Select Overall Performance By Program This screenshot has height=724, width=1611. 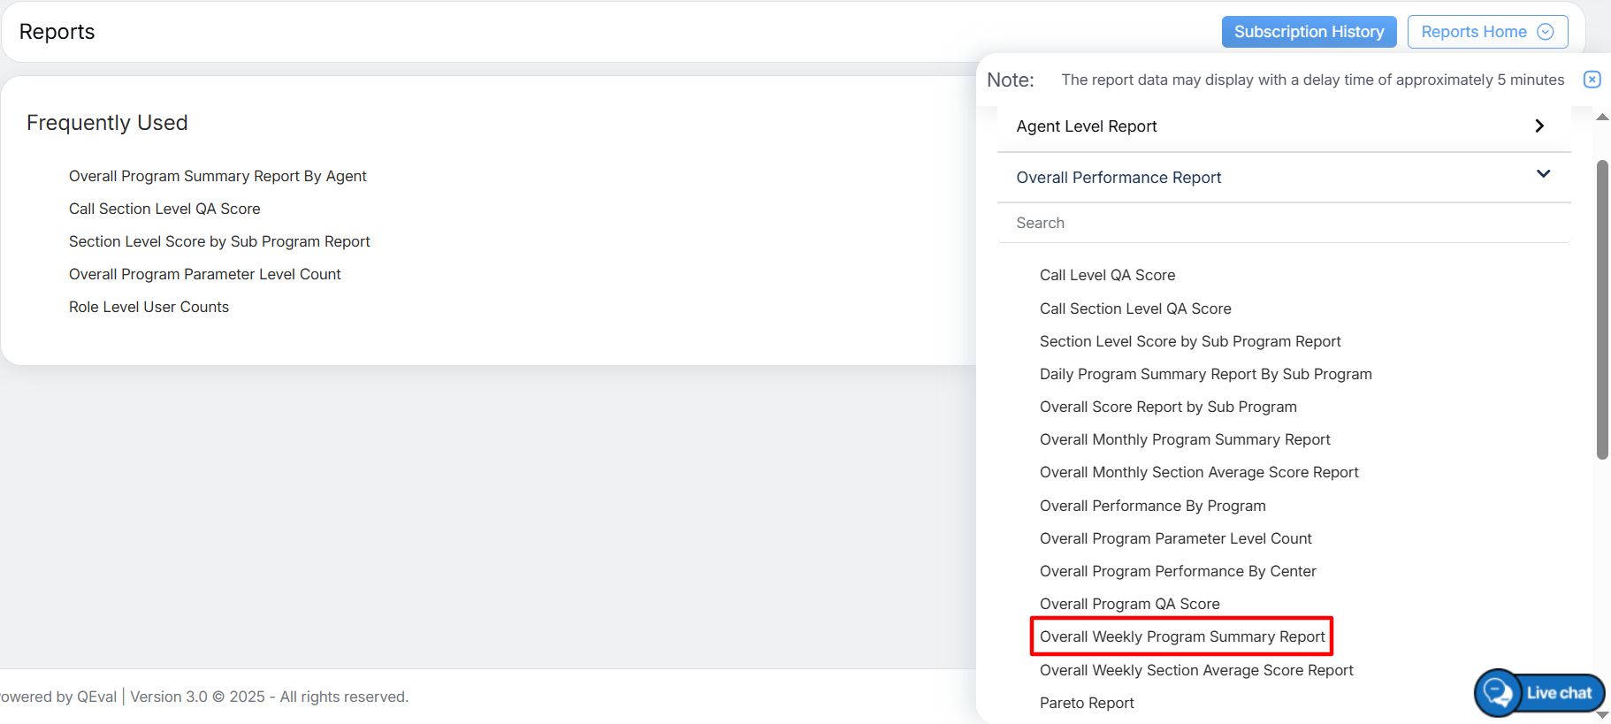point(1152,506)
